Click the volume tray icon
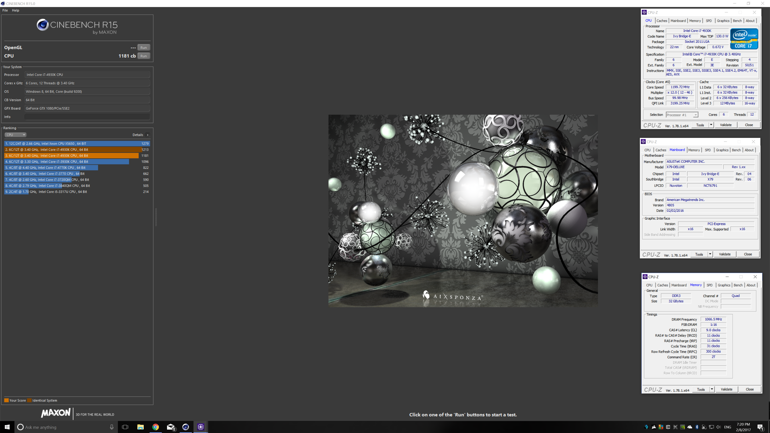 pos(718,427)
